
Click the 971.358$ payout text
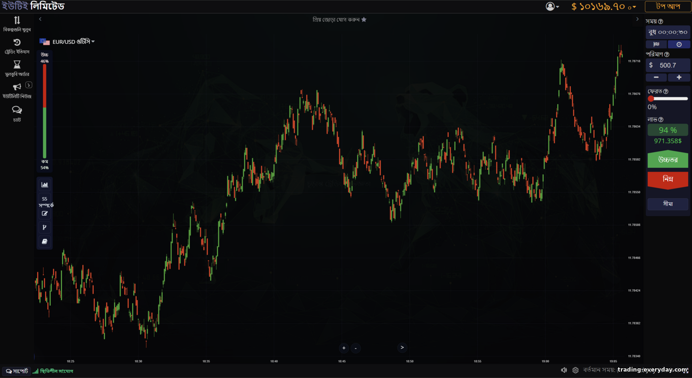pyautogui.click(x=668, y=141)
